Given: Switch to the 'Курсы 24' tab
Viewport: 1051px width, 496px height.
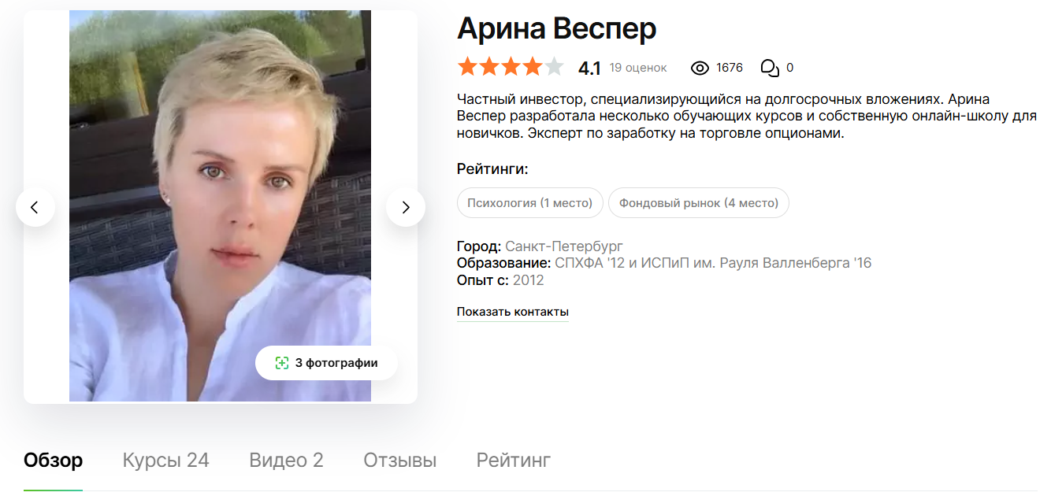Looking at the screenshot, I should 166,461.
